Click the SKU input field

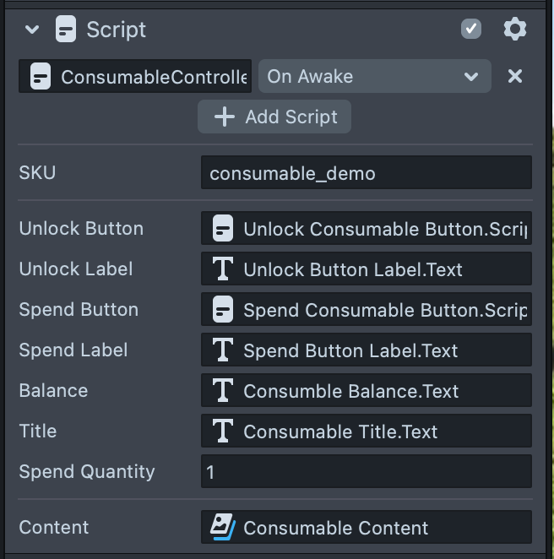coord(367,173)
